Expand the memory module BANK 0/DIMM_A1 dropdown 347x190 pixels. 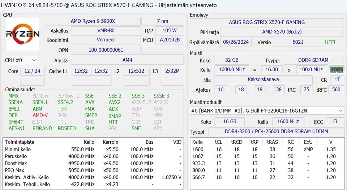click(267, 111)
